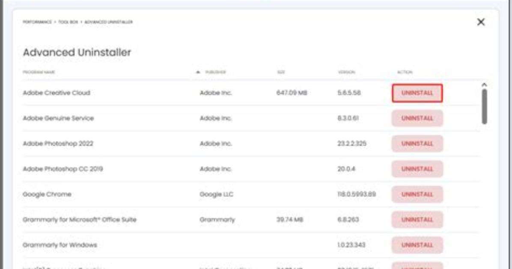Select the Adobe Genuine Service program name
Screen dimensions: 512x269
point(58,118)
